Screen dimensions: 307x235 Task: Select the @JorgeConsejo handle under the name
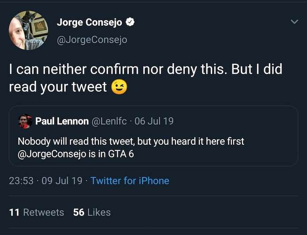pyautogui.click(x=92, y=39)
